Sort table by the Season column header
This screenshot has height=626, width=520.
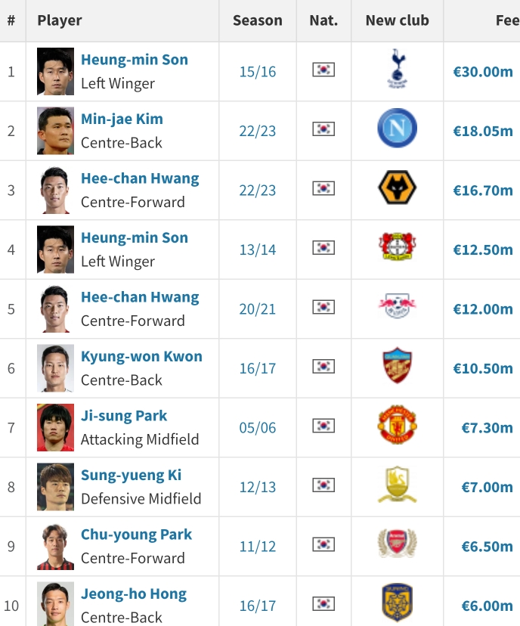[258, 20]
